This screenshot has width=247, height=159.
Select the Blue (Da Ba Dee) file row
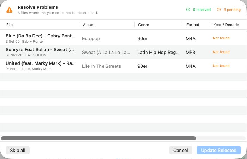click(123, 38)
